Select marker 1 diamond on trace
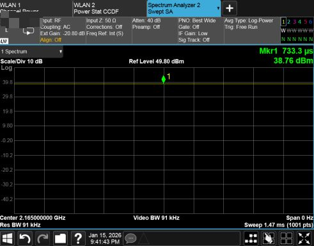Viewport: 314px width, 246px height. point(164,79)
